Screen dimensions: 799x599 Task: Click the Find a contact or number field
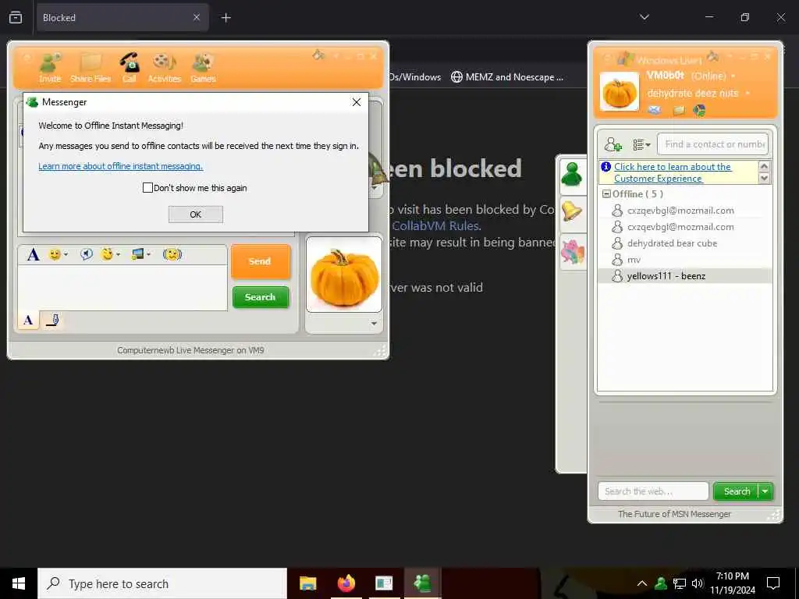(x=713, y=144)
